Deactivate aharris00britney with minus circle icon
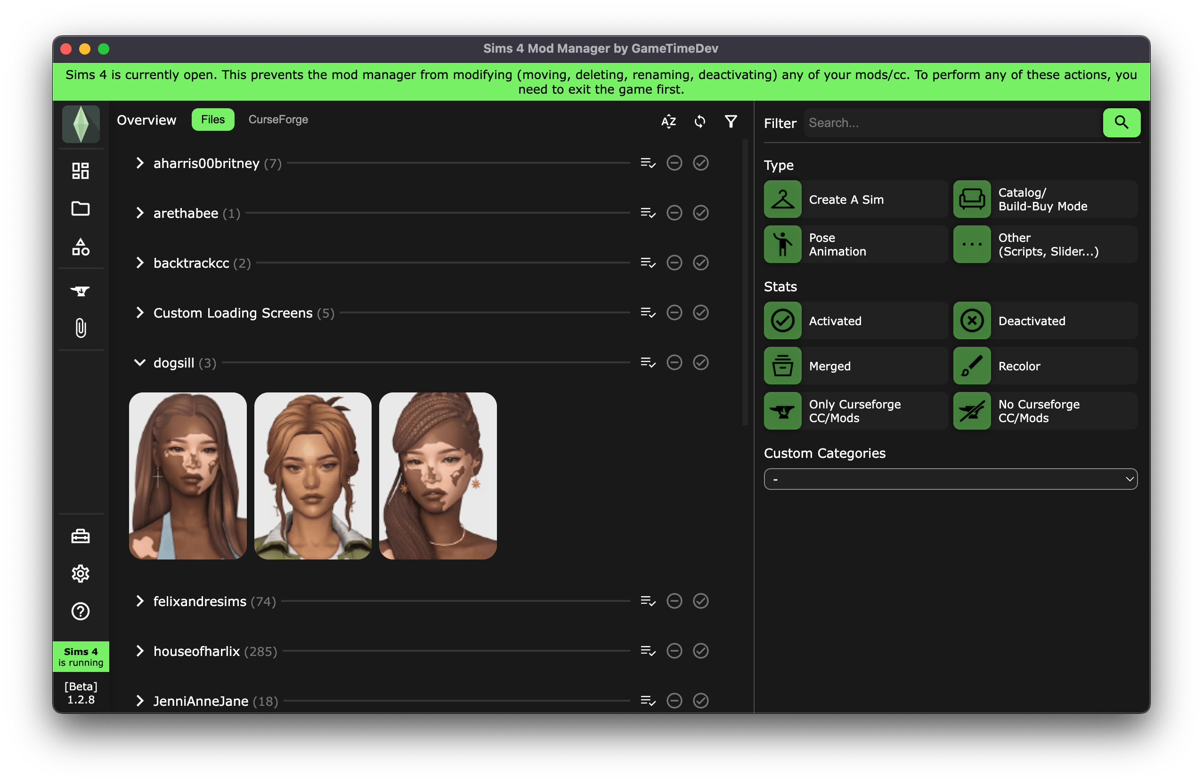Screen dimensions: 1203x783 point(675,163)
